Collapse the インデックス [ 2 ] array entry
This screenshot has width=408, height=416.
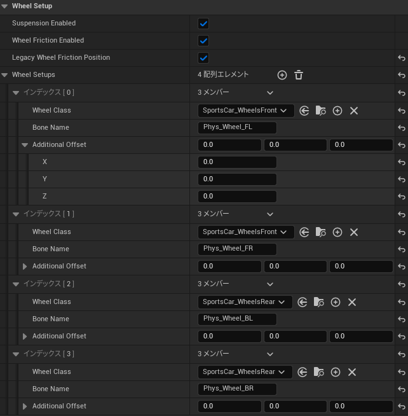click(x=16, y=284)
